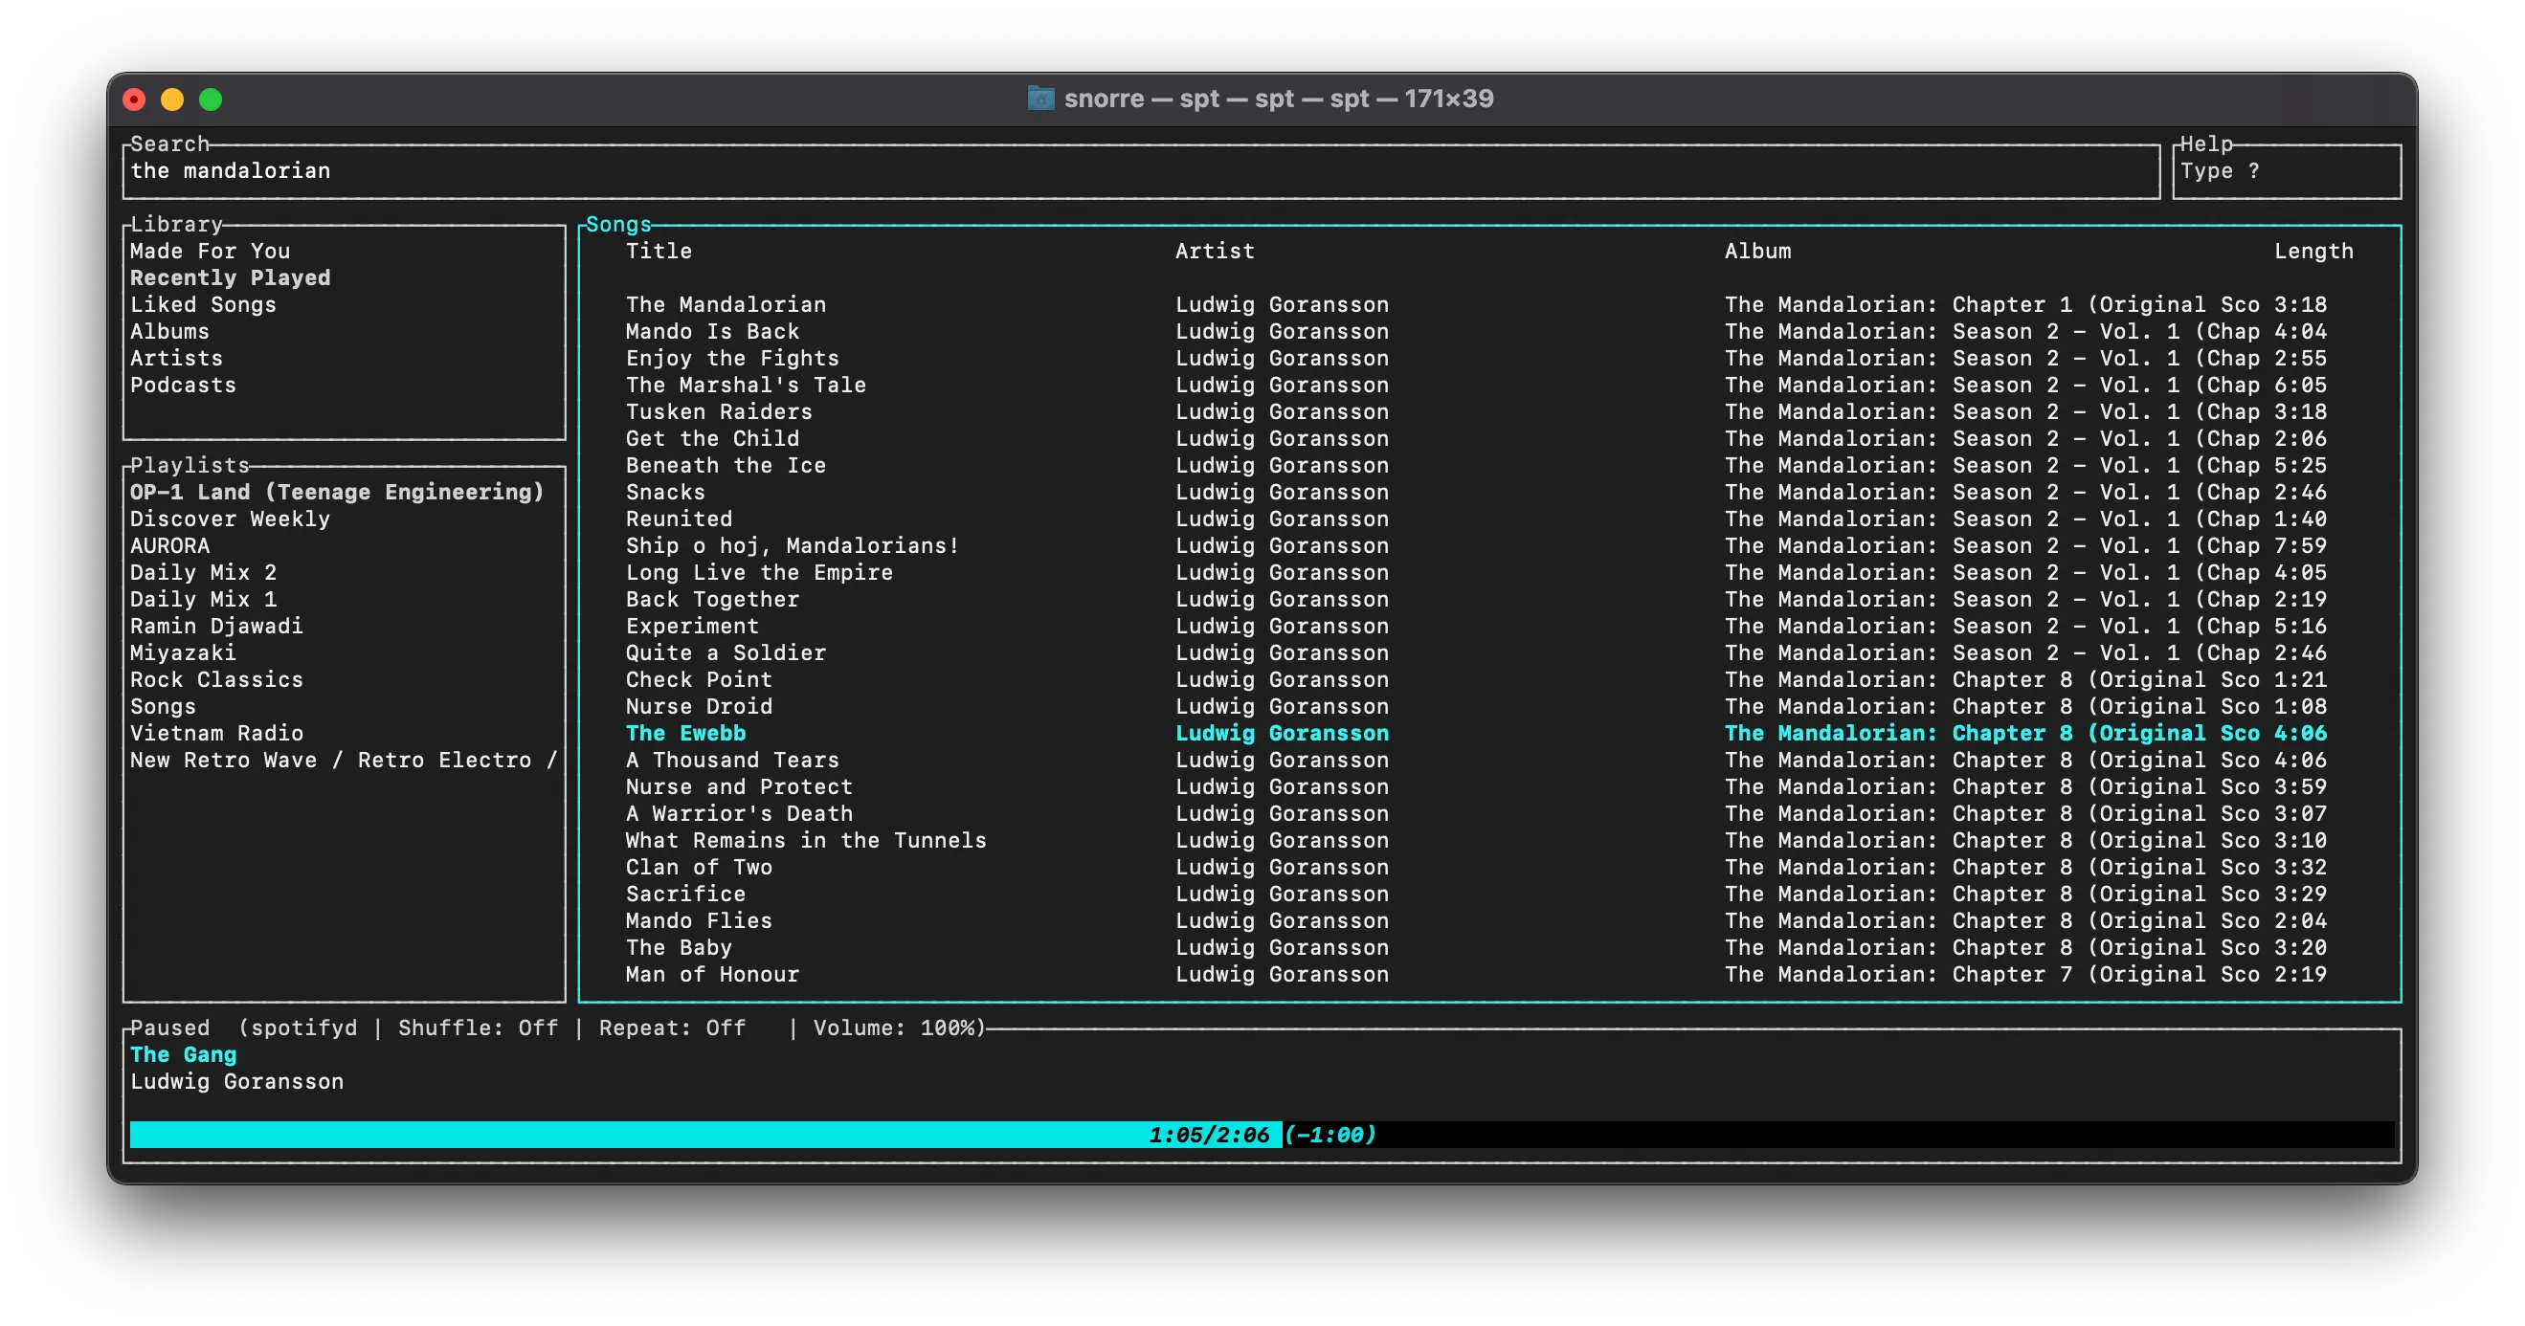Select the currently highlighted track The Ewebb
The image size is (2525, 1326).
pos(685,732)
